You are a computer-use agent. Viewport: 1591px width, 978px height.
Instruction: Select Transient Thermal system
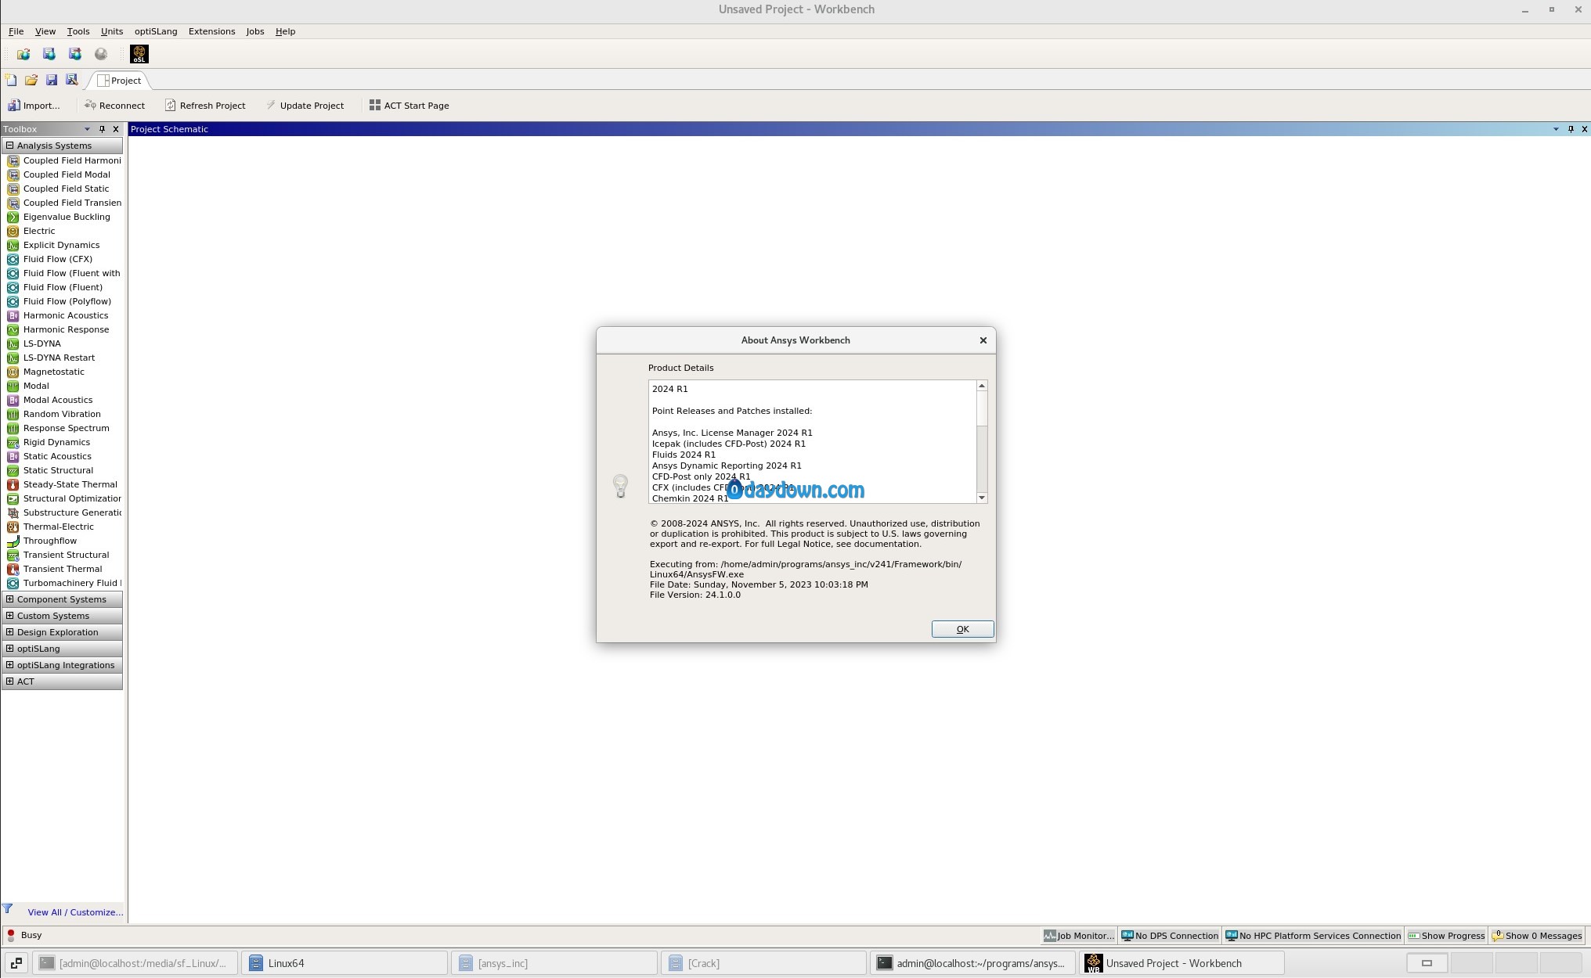(63, 569)
